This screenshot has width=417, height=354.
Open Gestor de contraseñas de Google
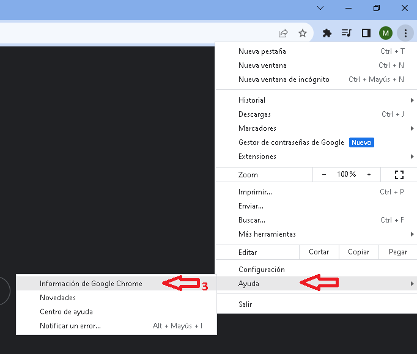pos(316,142)
